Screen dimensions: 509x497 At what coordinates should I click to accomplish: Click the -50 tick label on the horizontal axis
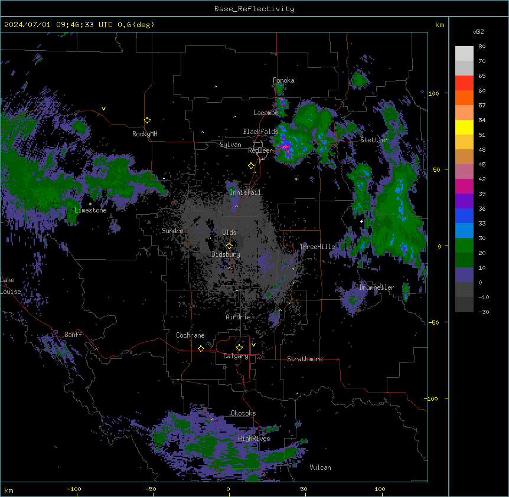point(151,489)
